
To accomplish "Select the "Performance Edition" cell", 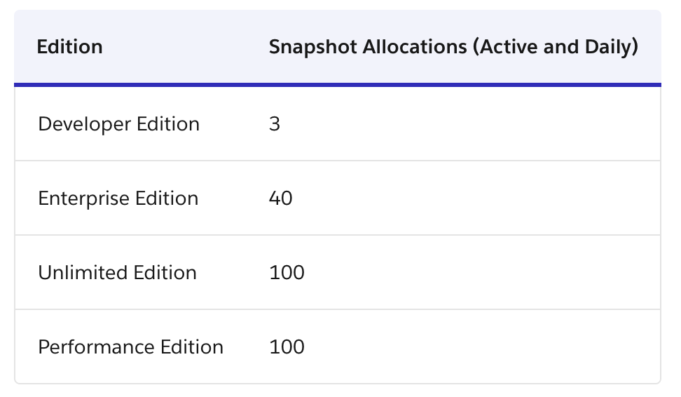I will click(131, 346).
